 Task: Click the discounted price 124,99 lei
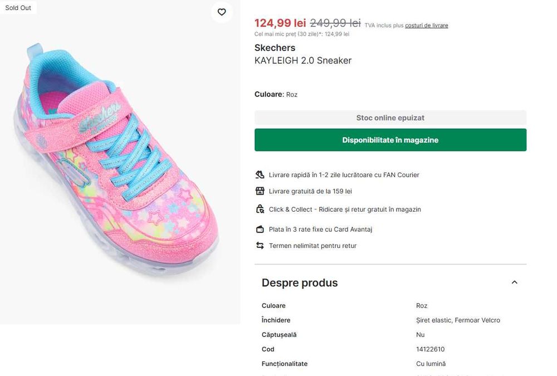pyautogui.click(x=280, y=23)
